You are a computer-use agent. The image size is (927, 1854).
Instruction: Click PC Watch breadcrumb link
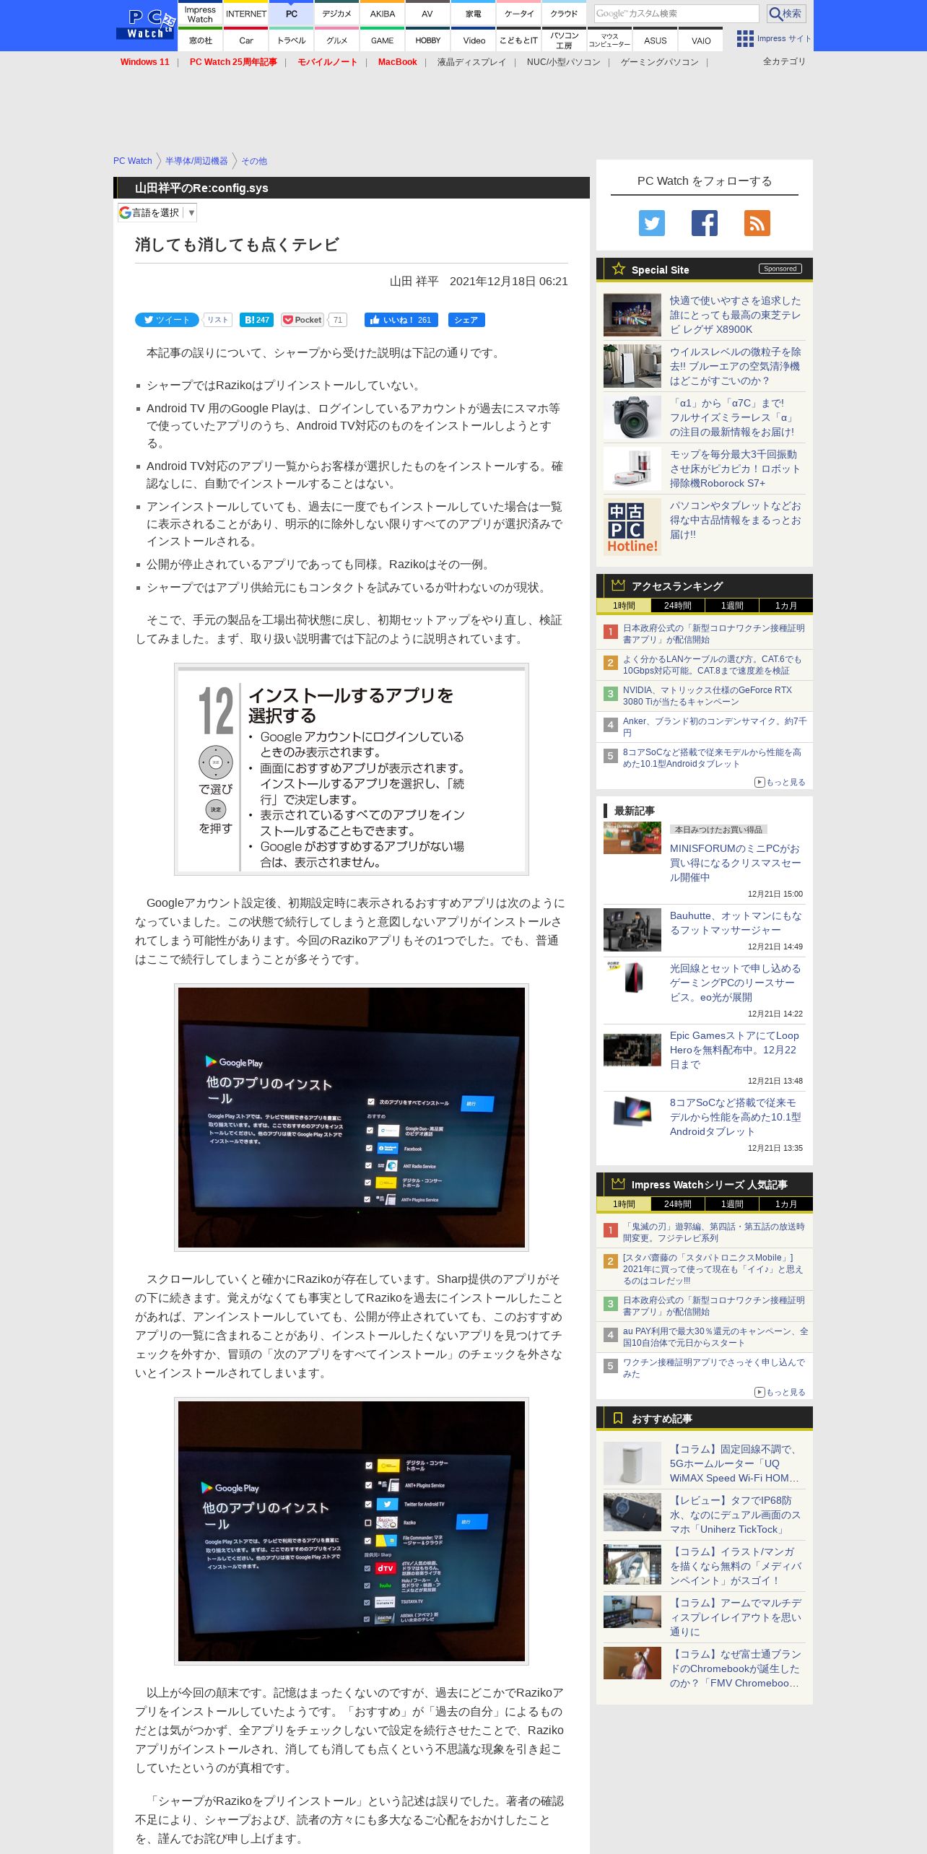pyautogui.click(x=133, y=161)
